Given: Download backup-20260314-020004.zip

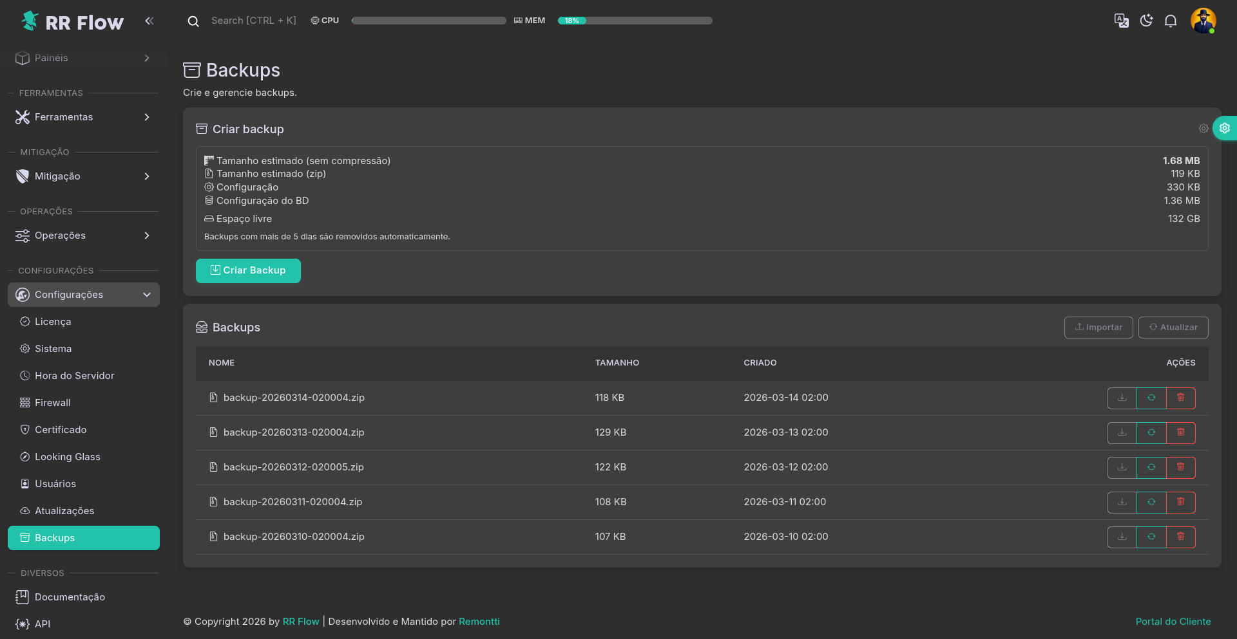Looking at the screenshot, I should tap(1122, 398).
